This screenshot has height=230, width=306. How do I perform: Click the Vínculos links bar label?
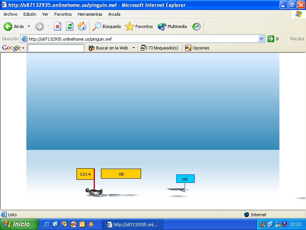[297, 39]
